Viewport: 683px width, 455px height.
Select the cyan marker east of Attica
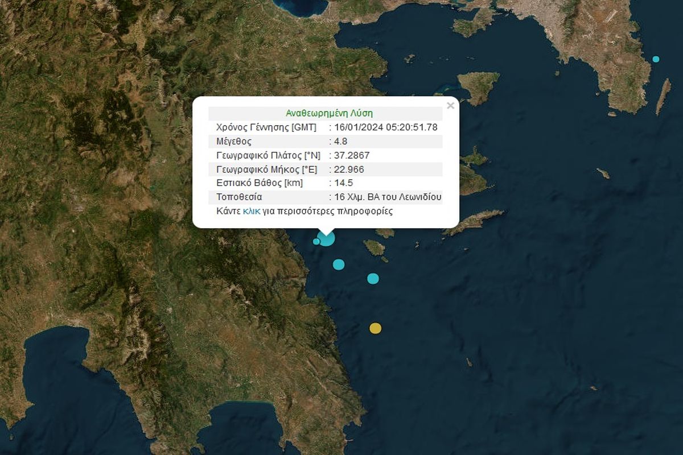point(656,59)
